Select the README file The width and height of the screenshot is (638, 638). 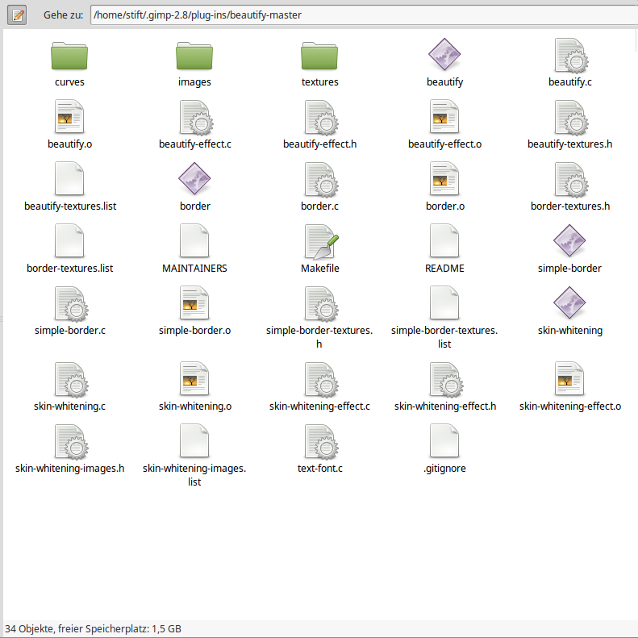point(444,242)
